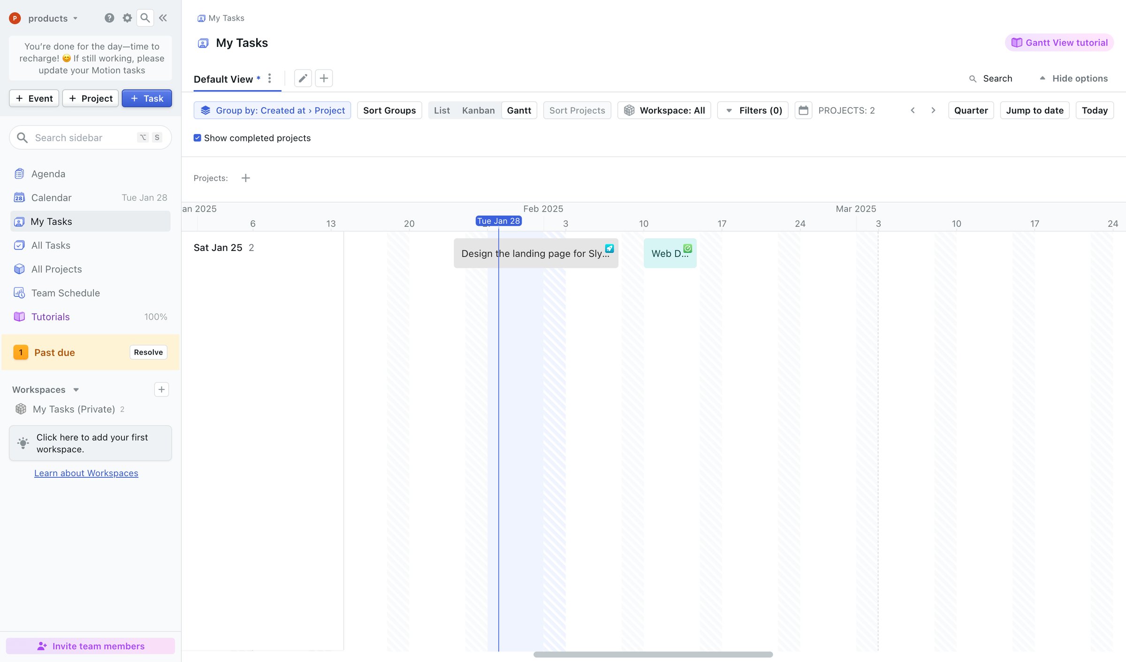
Task: Follow Learn about Workspaces link
Action: click(86, 473)
